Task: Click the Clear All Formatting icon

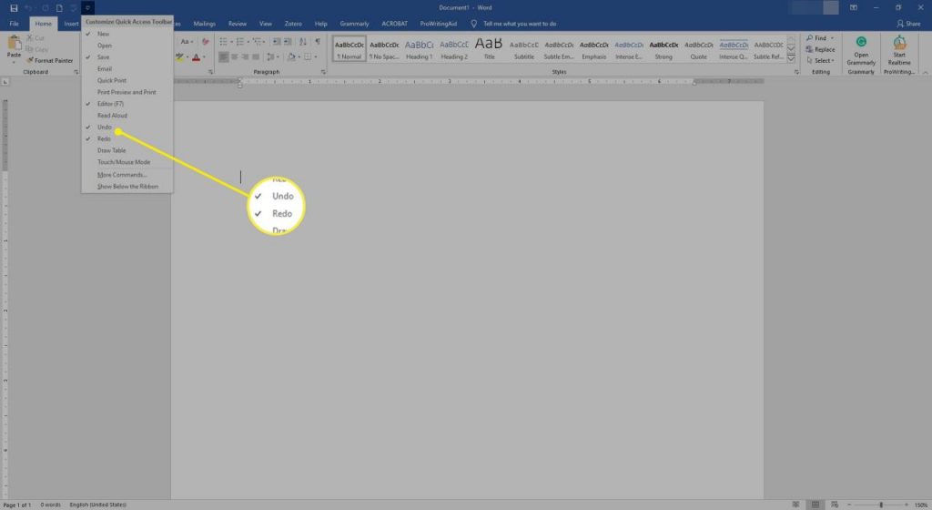Action: (206, 41)
